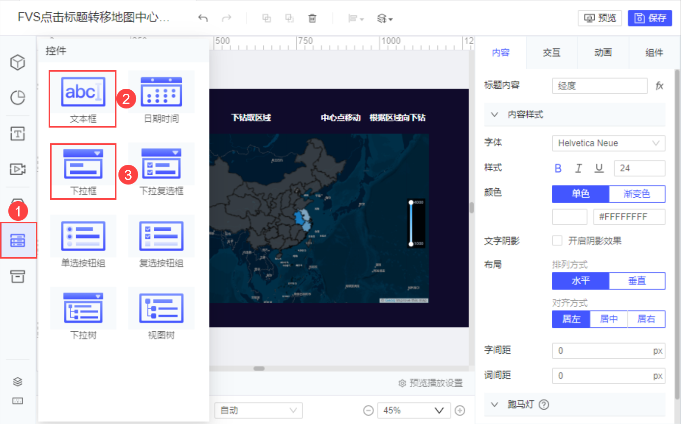Select 渐变色 gradient color mode
This screenshot has width=681, height=424.
[637, 194]
